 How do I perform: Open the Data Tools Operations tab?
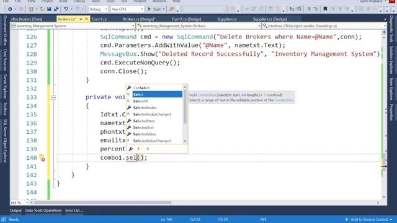pyautogui.click(x=43, y=211)
